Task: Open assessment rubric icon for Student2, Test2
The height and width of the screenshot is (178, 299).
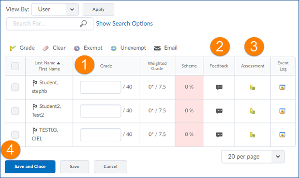Action: [253, 111]
